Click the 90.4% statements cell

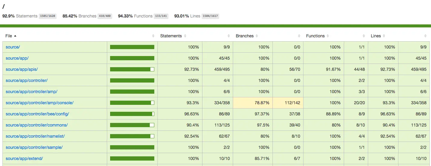[180, 125]
